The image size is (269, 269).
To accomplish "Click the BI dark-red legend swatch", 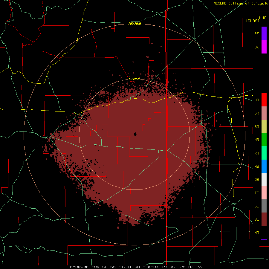I will coord(264,219).
